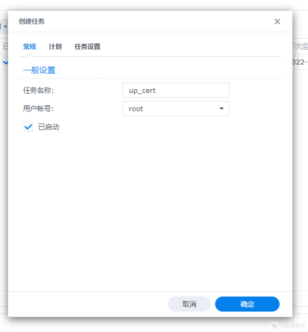The height and width of the screenshot is (332, 308).
Task: Toggle the partially hidden row checkbox at left
Action: tap(5, 62)
